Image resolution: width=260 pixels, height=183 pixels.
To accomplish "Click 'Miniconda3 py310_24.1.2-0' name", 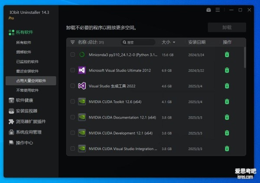I will coord(123,55).
